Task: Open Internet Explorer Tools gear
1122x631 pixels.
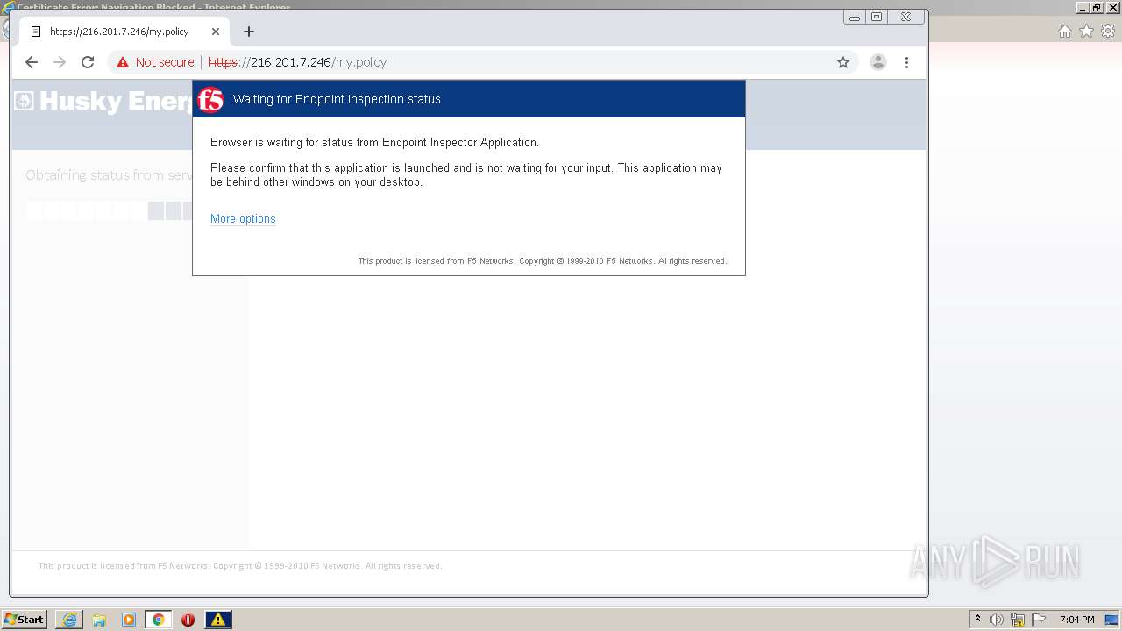Action: click(x=1108, y=32)
